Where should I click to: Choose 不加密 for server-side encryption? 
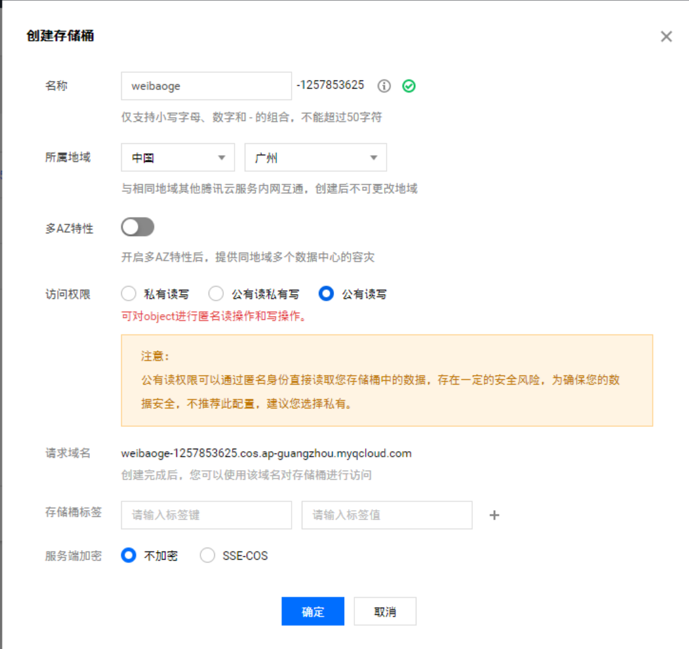(x=129, y=556)
